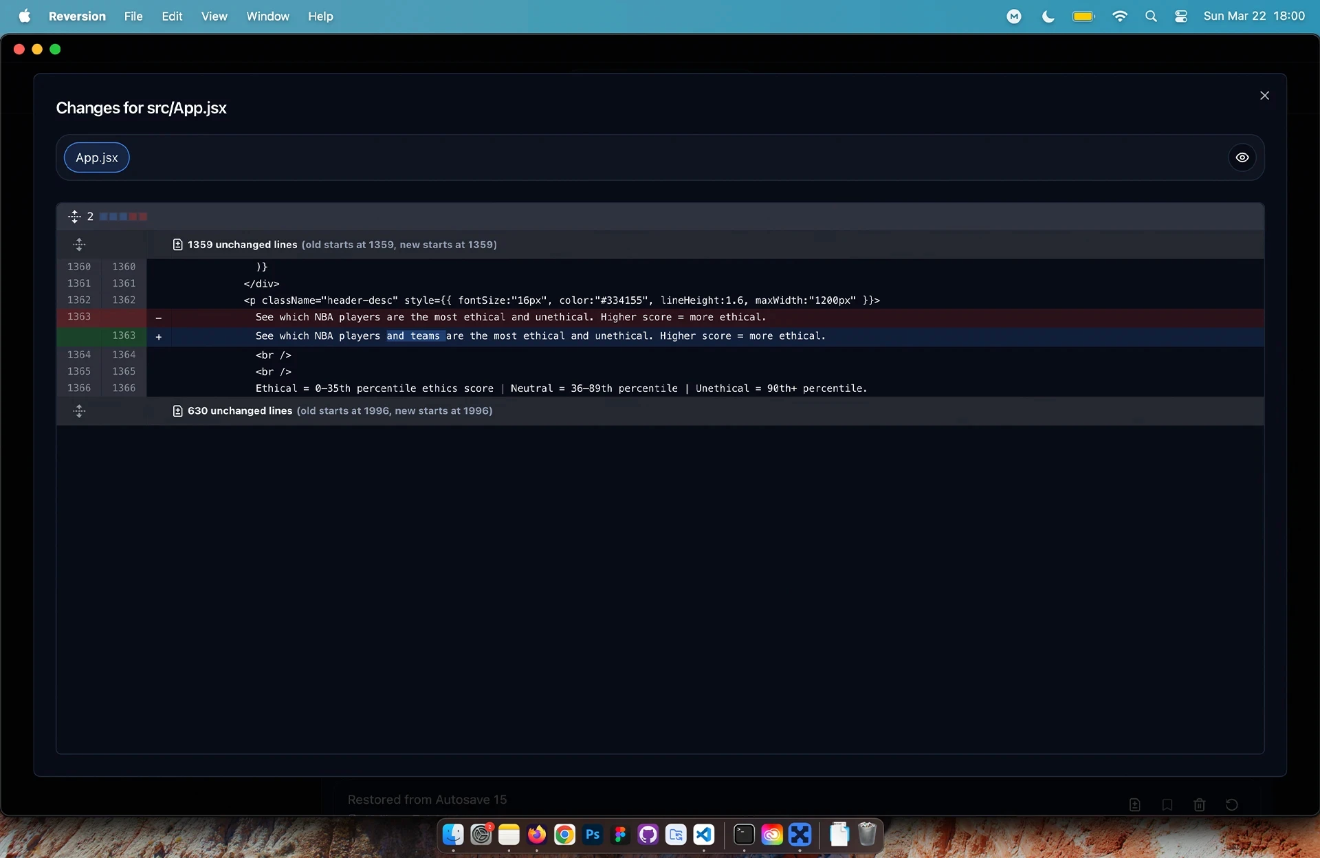1320x858 pixels.
Task: Click the trash icon in bottom toolbar
Action: coord(1199,804)
